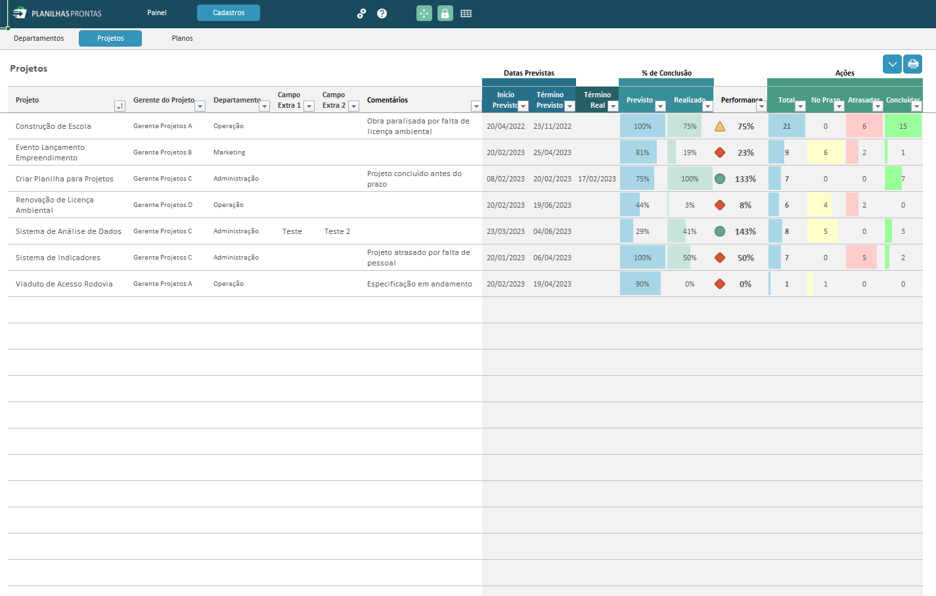936x596 pixels.
Task: Open settings with the gears icon
Action: [361, 13]
